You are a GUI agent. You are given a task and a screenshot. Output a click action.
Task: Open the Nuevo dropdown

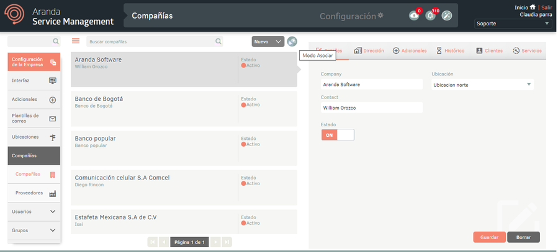268,41
